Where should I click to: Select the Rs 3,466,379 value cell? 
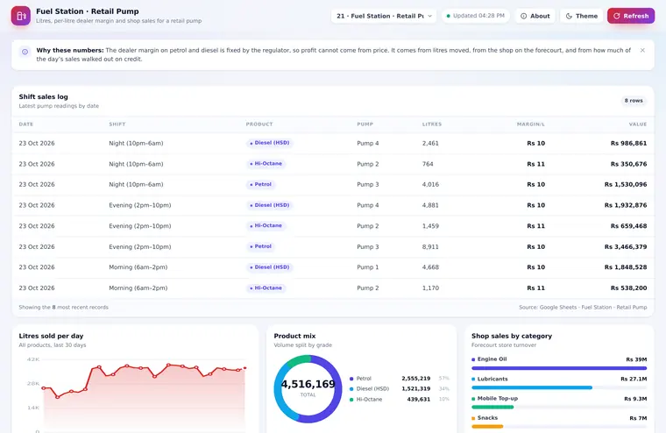click(x=626, y=247)
